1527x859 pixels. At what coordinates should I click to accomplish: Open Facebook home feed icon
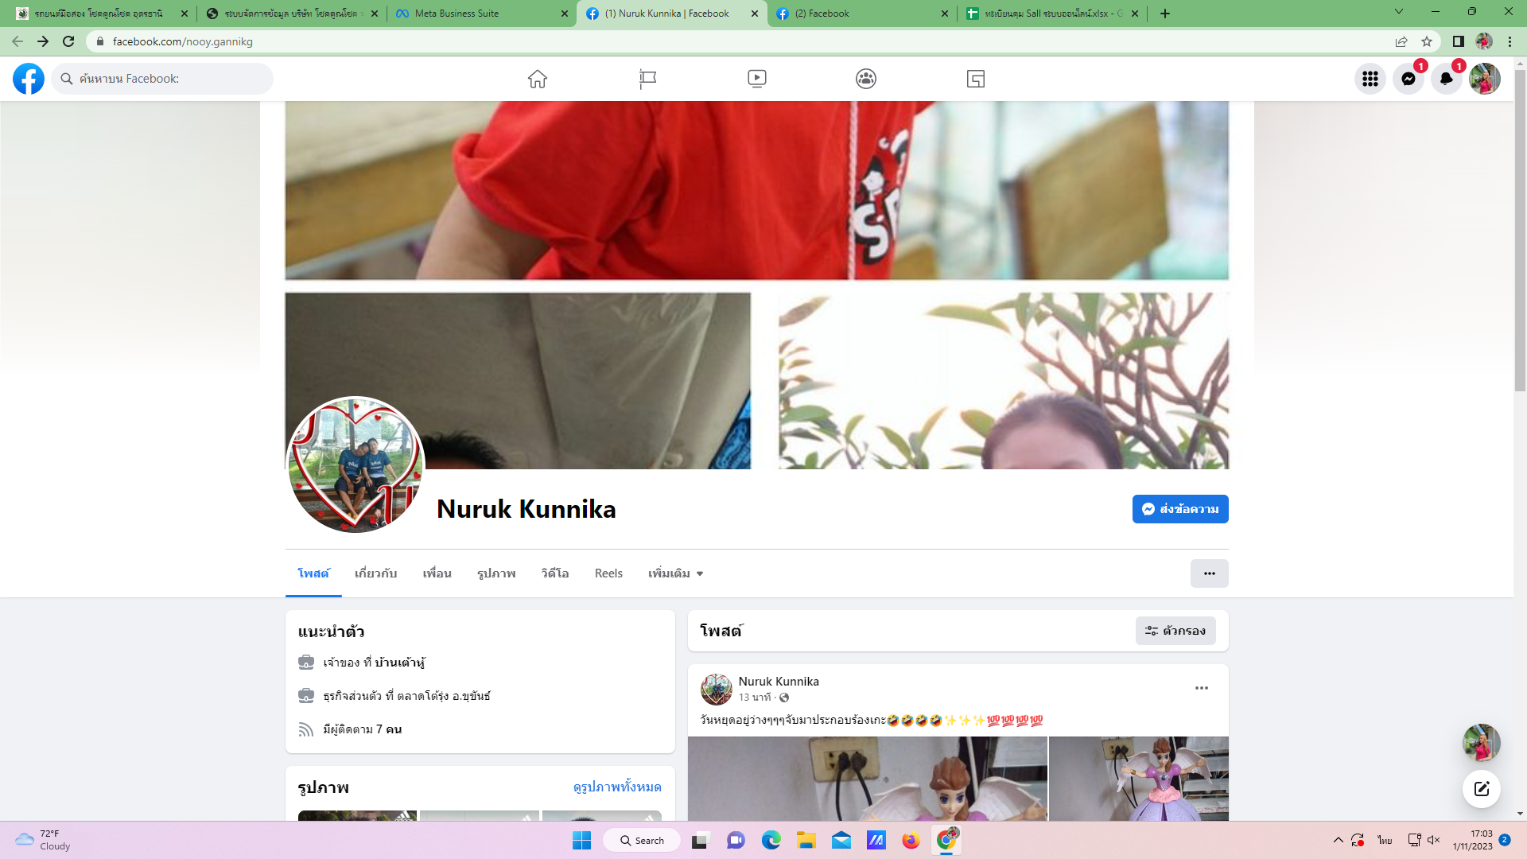(538, 79)
